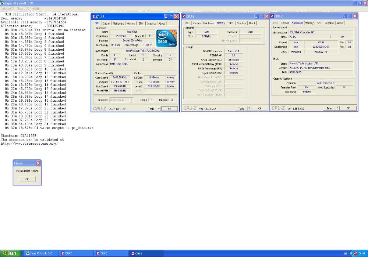
Task: Open Tools dropdown arrow in CPU-Z Memory window
Action: click(x=249, y=108)
